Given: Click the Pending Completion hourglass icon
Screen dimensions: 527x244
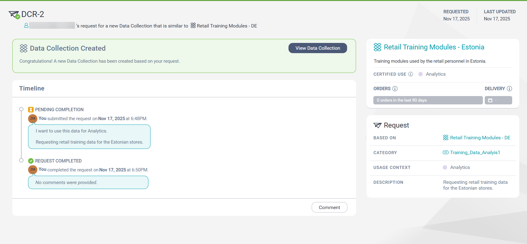Looking at the screenshot, I should tap(31, 110).
